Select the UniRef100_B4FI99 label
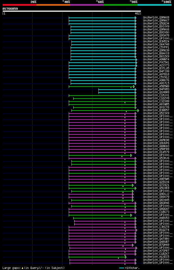Image resolution: width=174 pixels, height=270 pixels. [156, 71]
